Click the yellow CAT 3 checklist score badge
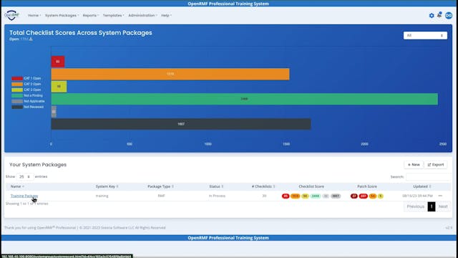The image size is (458, 258). (x=305, y=196)
